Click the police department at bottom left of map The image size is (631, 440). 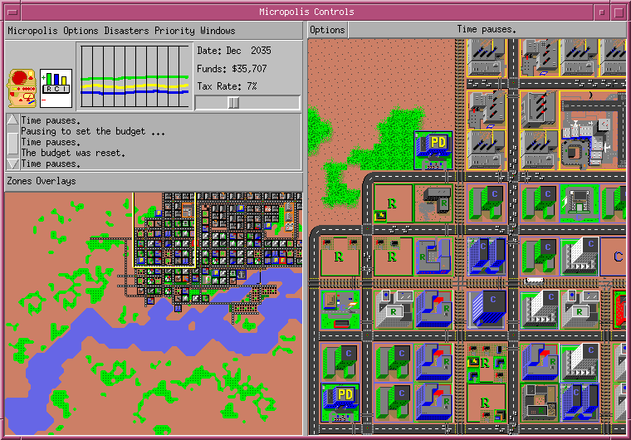(x=340, y=402)
